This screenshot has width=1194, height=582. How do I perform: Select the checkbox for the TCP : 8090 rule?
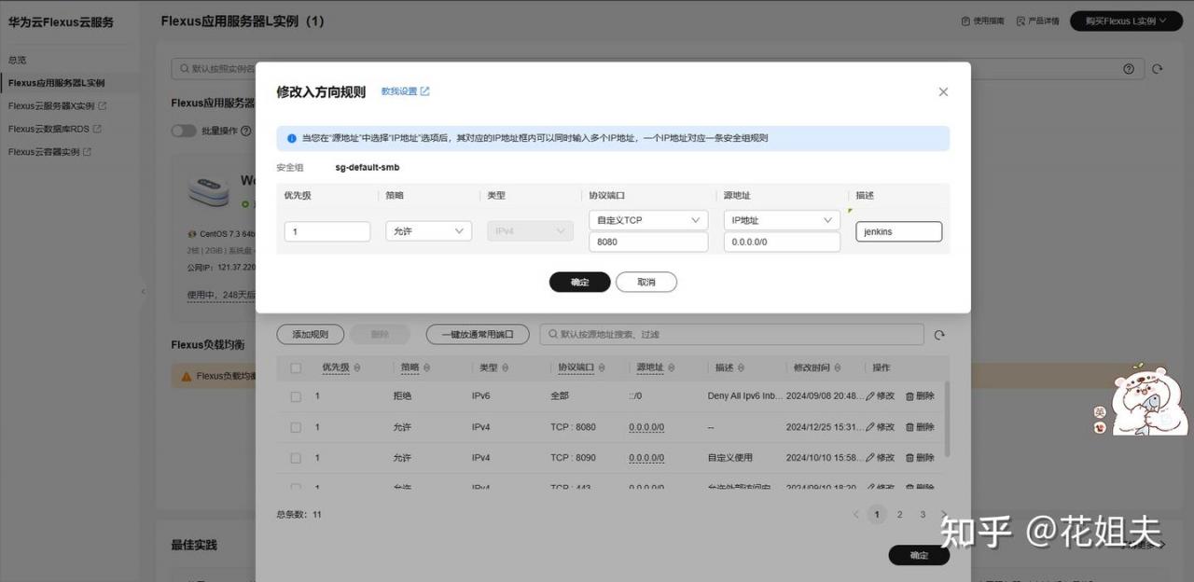[296, 458]
